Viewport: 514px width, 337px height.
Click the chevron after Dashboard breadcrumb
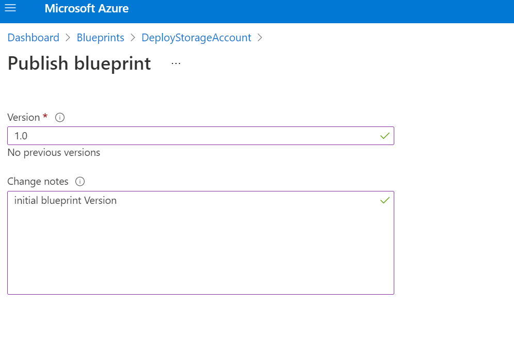(68, 38)
